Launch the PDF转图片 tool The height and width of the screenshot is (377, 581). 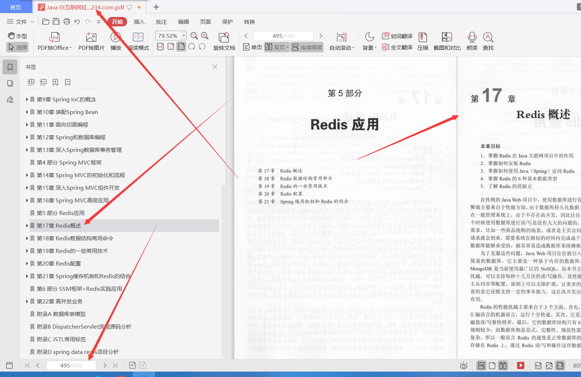tap(91, 41)
